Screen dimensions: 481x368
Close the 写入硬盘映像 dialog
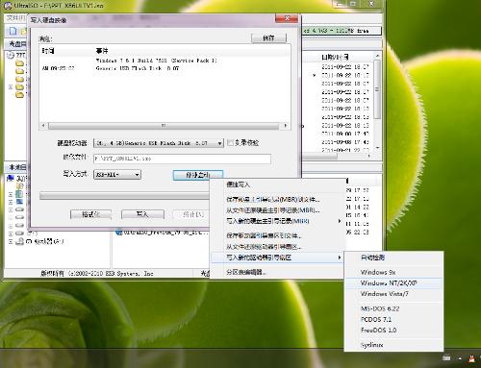coord(287,18)
